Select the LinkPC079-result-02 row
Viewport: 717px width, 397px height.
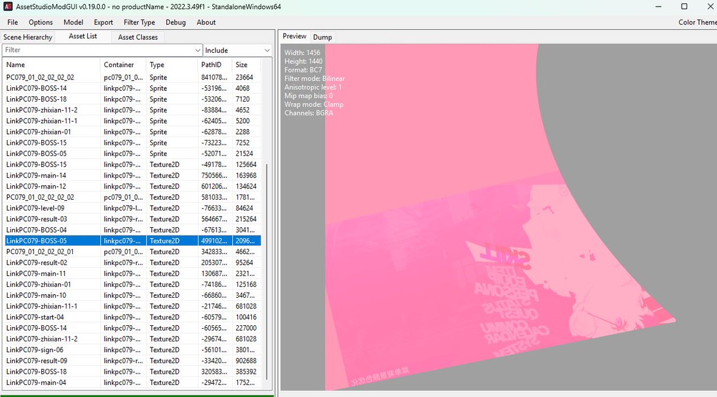[133, 263]
